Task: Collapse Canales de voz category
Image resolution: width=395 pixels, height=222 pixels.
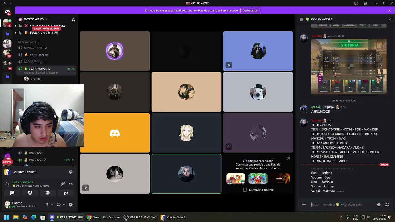Action: (x=28, y=42)
